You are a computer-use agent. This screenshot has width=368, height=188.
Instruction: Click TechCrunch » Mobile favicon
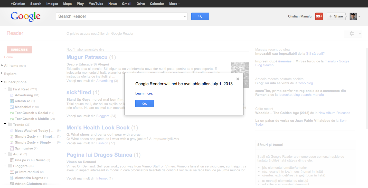click(12, 119)
